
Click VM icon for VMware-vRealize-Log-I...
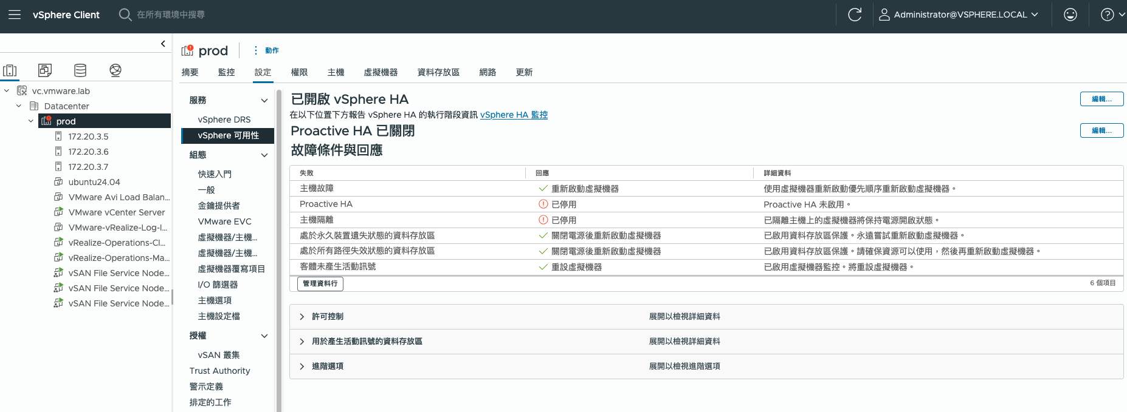point(58,228)
